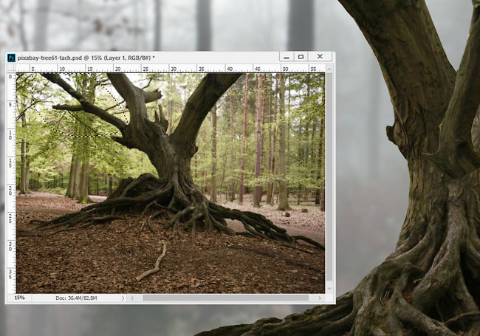Click the 35 mark on vertical ruler

(x=10, y=275)
